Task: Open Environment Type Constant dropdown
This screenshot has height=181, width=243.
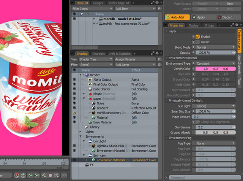Action: [216, 64]
